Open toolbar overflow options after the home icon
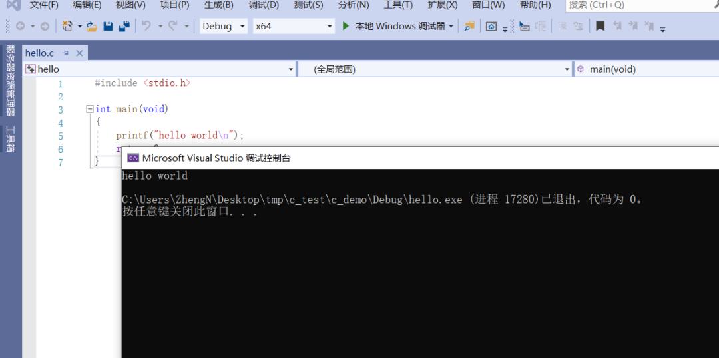The image size is (719, 358). click(505, 29)
